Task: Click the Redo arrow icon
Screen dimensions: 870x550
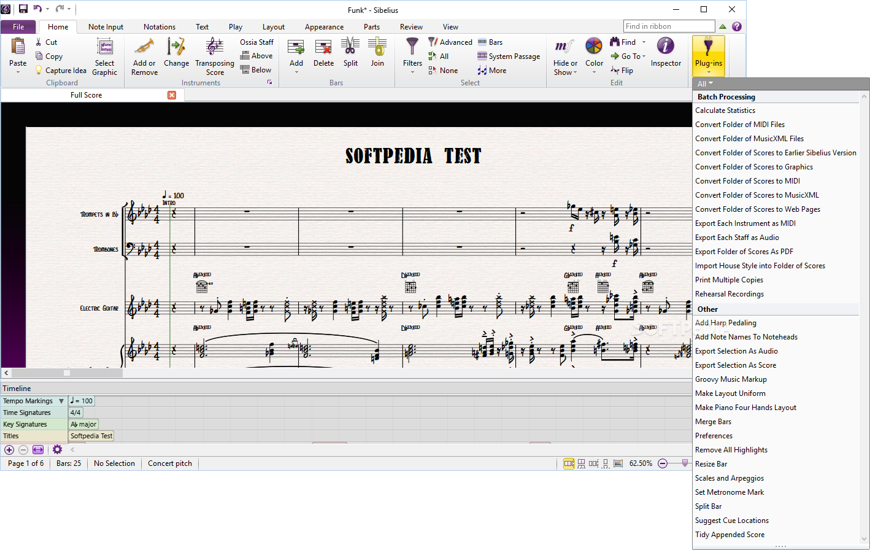Action: [60, 9]
